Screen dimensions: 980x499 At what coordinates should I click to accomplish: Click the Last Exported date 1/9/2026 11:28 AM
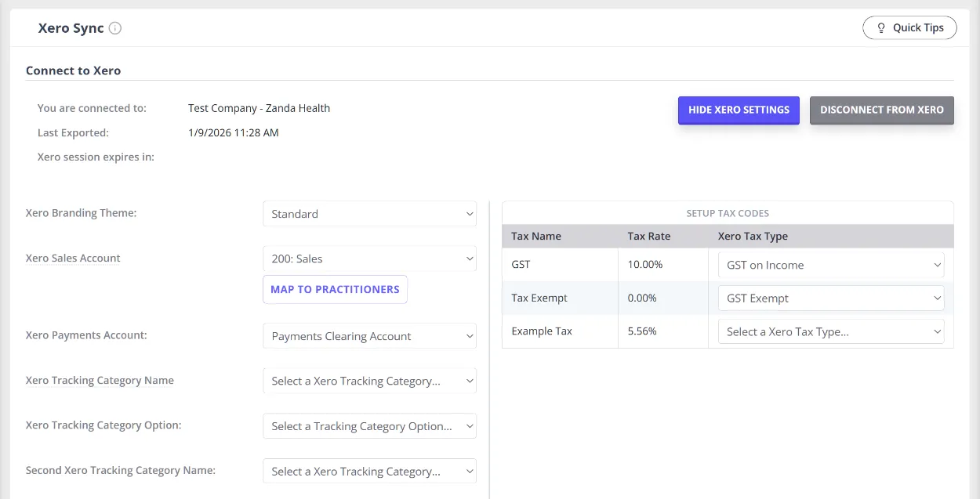(234, 132)
